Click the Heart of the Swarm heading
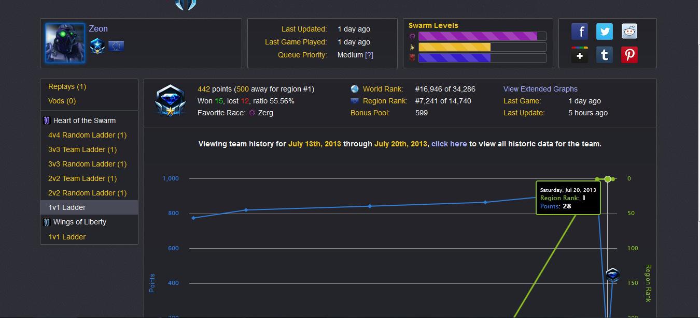The image size is (700, 318). (85, 120)
